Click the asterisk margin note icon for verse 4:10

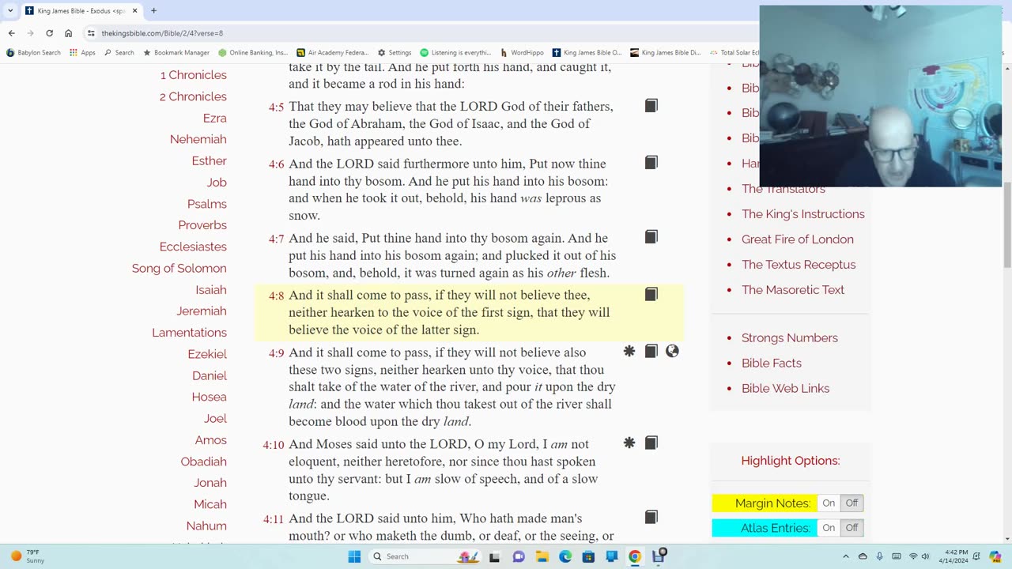[x=629, y=443]
